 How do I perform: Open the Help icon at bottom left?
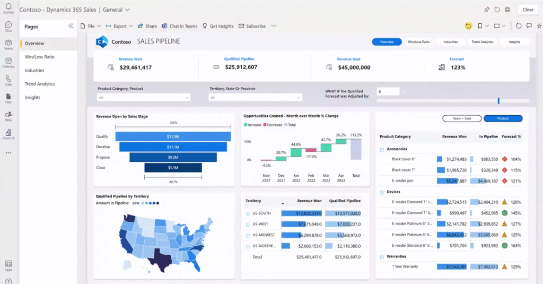click(x=8, y=281)
